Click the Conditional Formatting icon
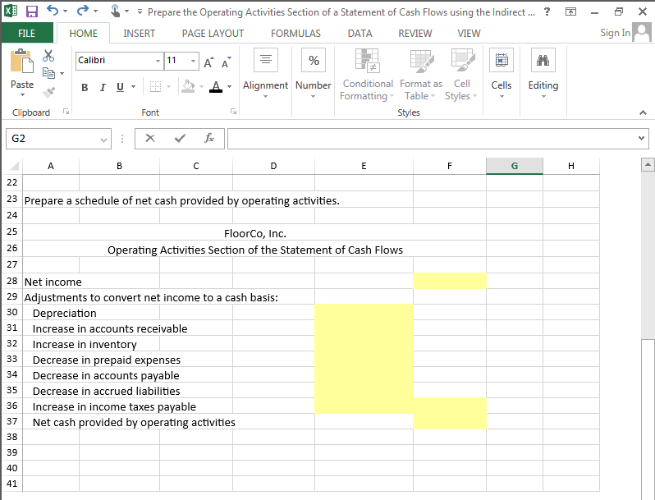The width and height of the screenshot is (655, 500). point(367,62)
